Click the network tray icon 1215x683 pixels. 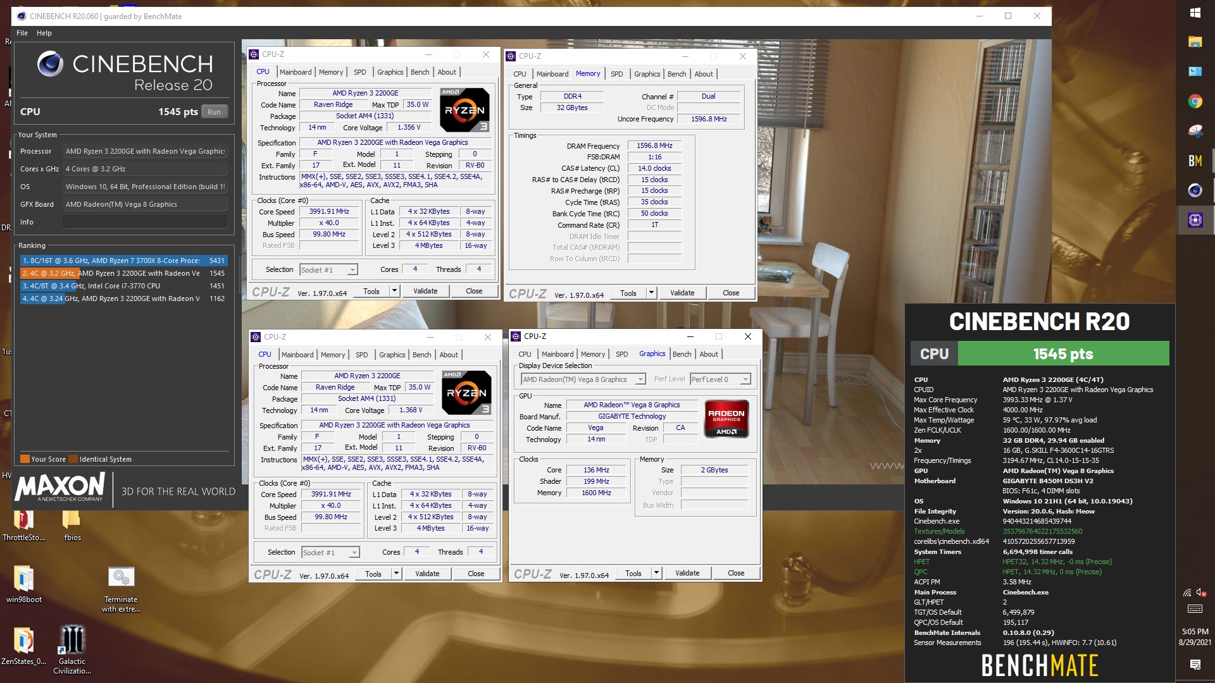(x=1187, y=593)
